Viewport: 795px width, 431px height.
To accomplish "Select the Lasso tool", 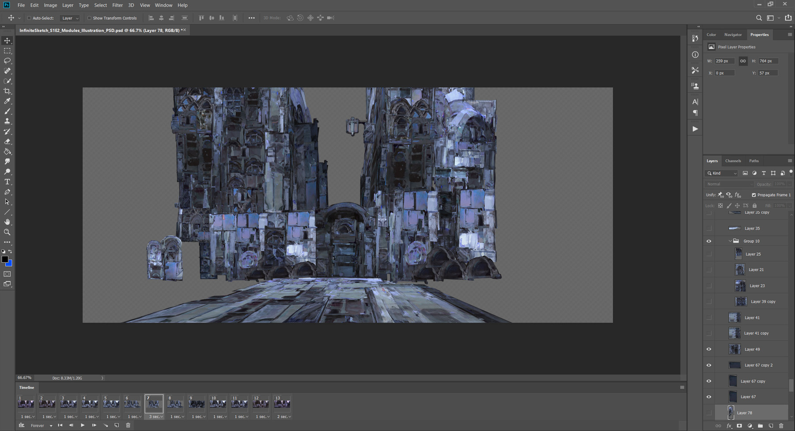I will [8, 61].
